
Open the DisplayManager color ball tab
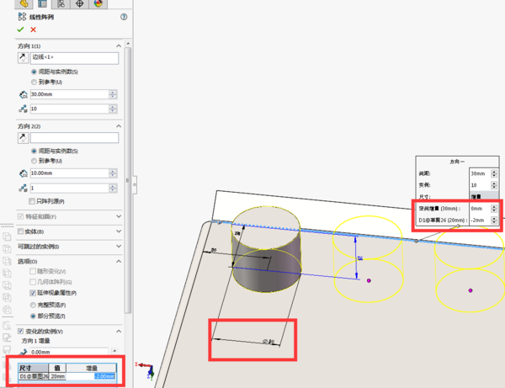pyautogui.click(x=98, y=4)
